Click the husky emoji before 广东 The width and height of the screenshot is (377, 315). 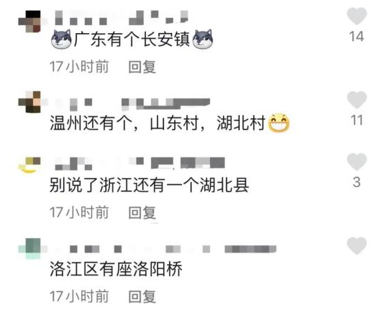[61, 39]
